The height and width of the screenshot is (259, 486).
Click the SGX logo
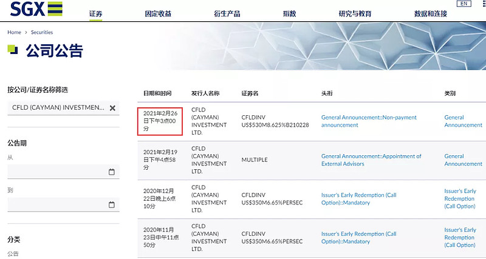[x=36, y=9]
